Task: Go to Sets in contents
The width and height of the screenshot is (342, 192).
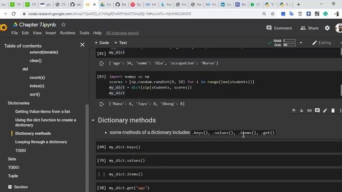Action: pos(12,159)
